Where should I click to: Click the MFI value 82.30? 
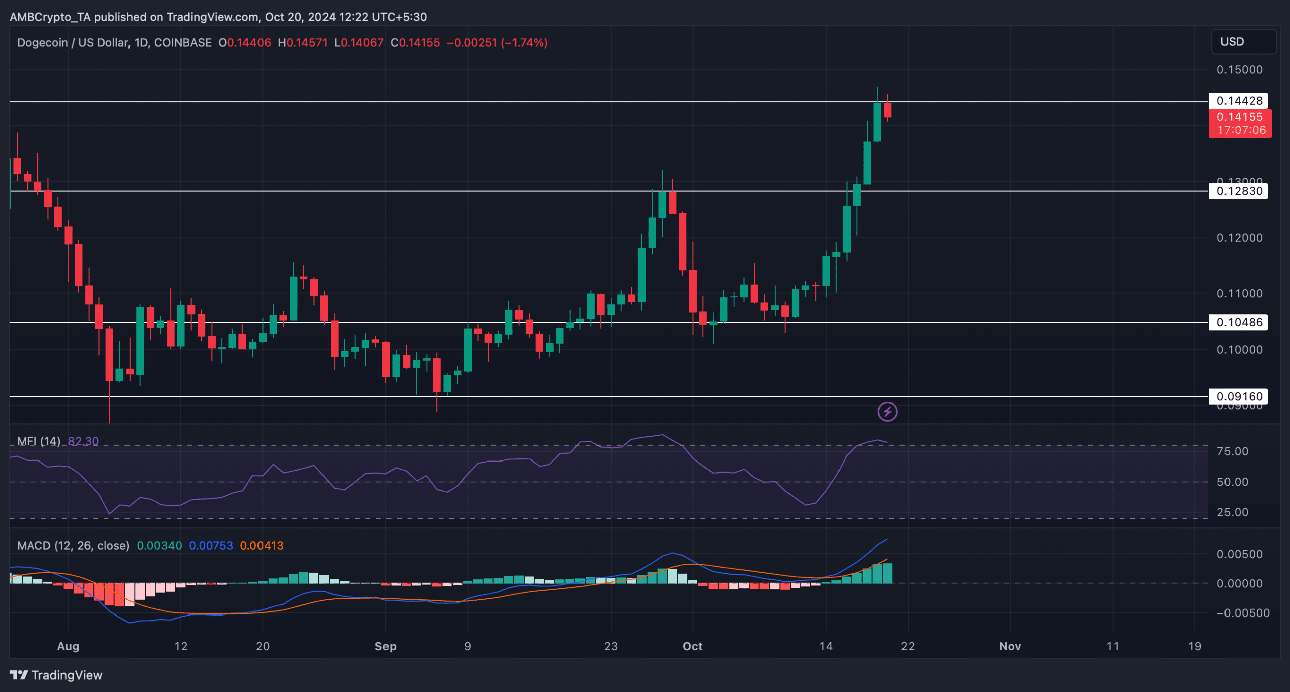(x=83, y=441)
